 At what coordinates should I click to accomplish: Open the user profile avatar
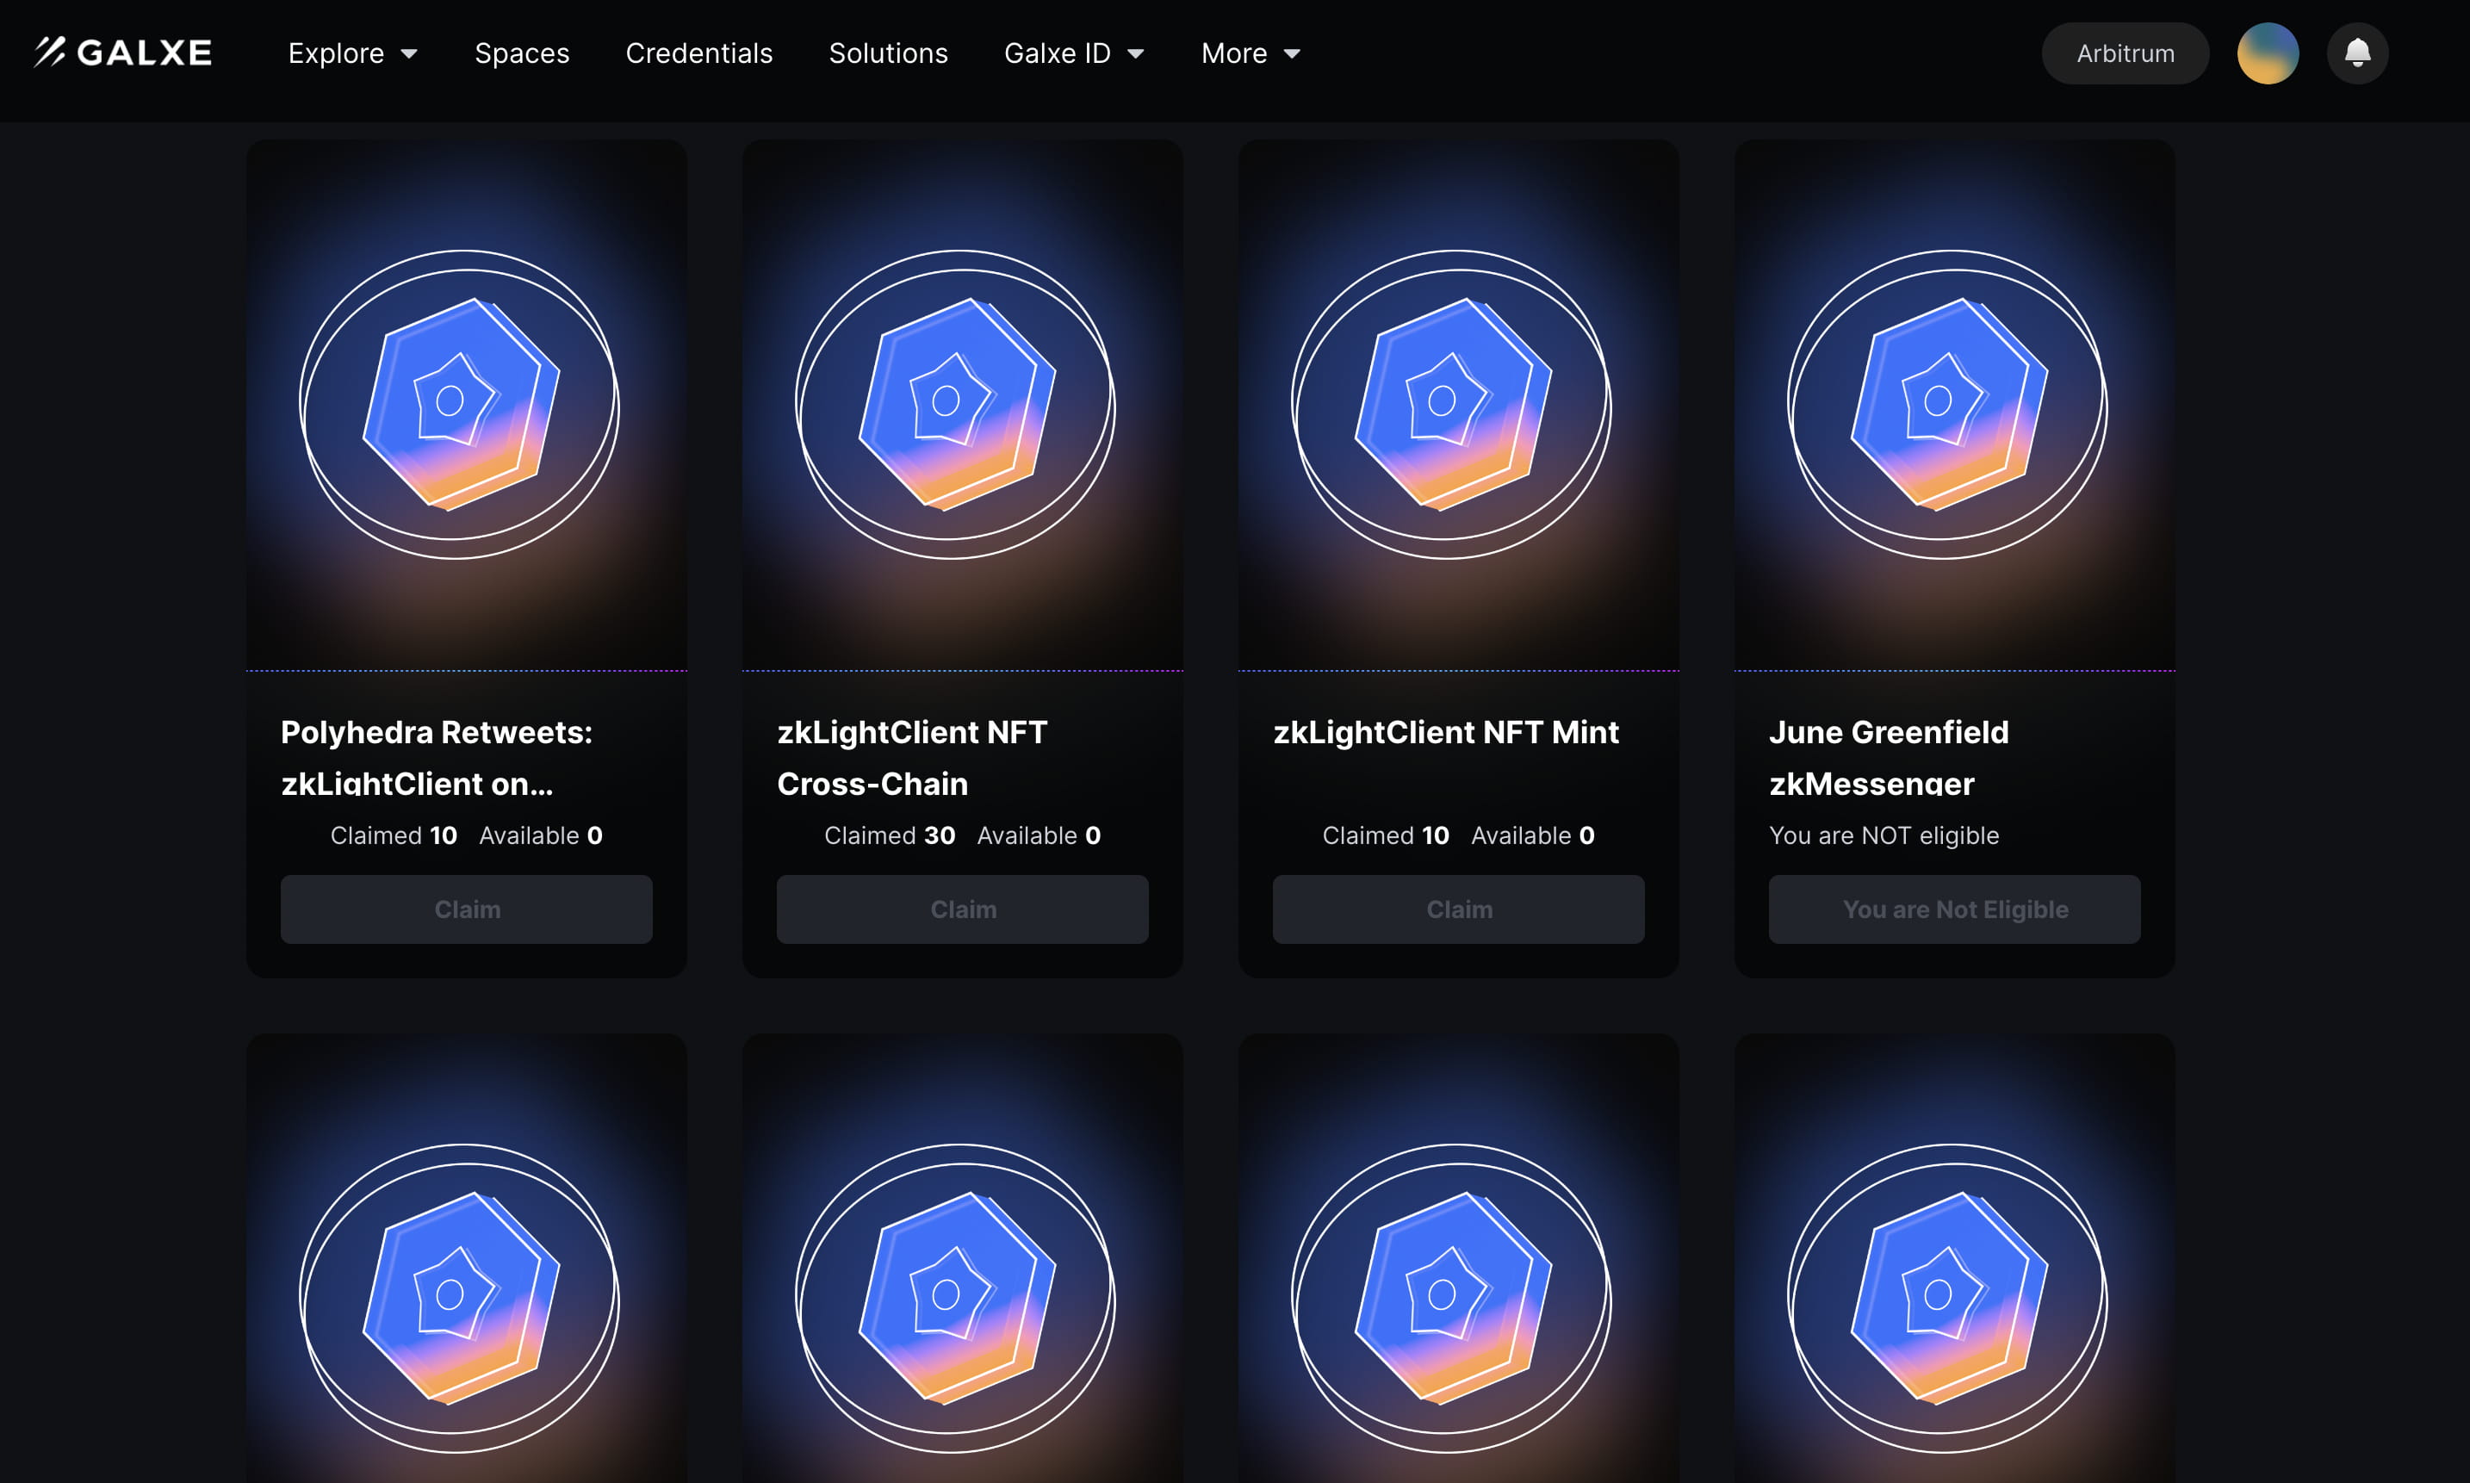pyautogui.click(x=2267, y=53)
